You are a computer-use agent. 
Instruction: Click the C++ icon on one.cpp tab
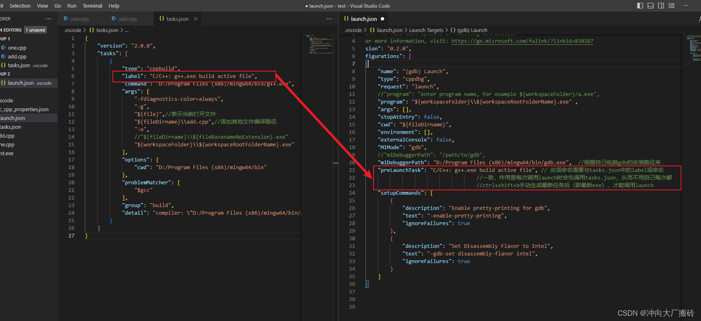coord(66,19)
